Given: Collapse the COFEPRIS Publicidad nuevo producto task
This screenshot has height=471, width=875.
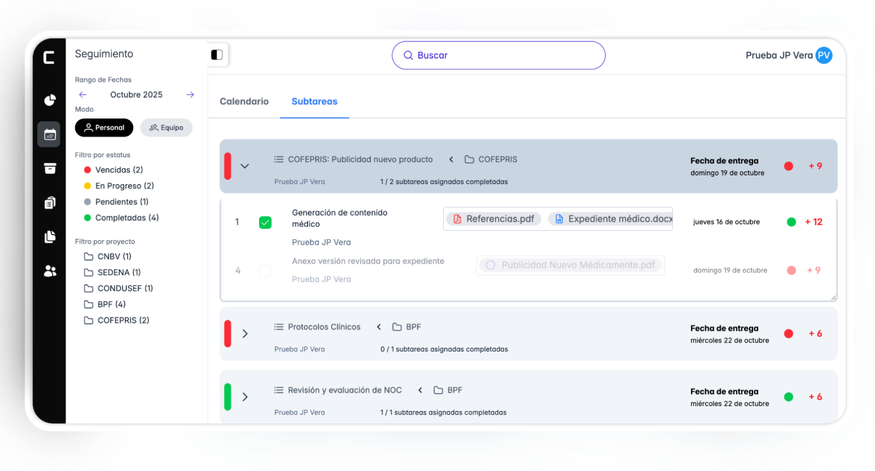Looking at the screenshot, I should 245,166.
